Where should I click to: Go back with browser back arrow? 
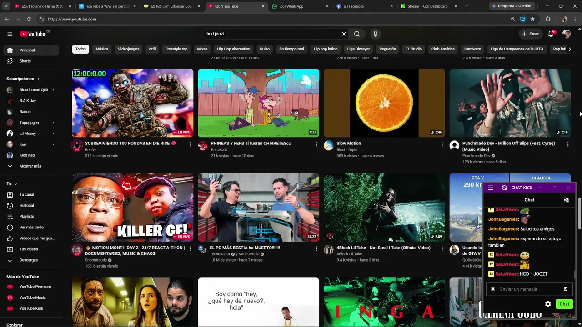click(7, 19)
